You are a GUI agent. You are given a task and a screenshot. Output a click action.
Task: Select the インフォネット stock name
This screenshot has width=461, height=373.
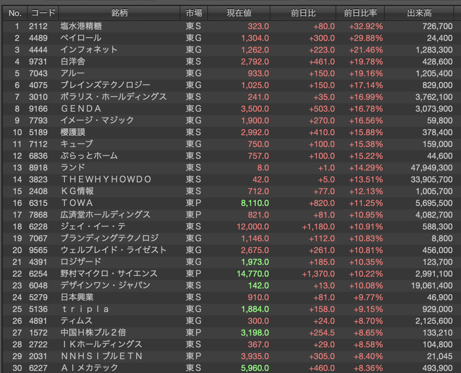pyautogui.click(x=89, y=50)
